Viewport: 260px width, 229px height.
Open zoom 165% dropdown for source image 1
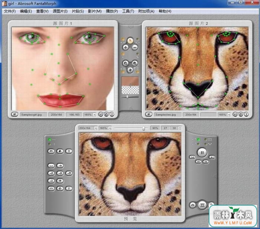click(x=94, y=114)
